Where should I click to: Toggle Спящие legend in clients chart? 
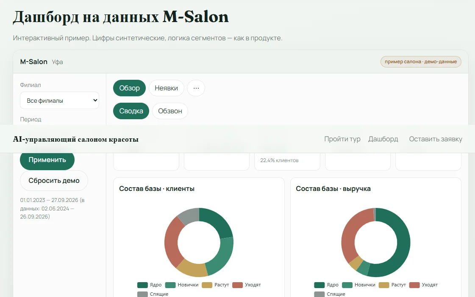click(x=153, y=294)
